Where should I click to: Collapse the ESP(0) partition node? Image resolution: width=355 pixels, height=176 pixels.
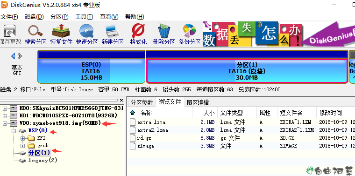14,131
